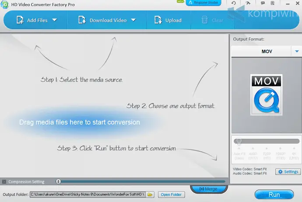Open the Download Video dropdown arrow
This screenshot has height=202, width=302.
pos(133,20)
